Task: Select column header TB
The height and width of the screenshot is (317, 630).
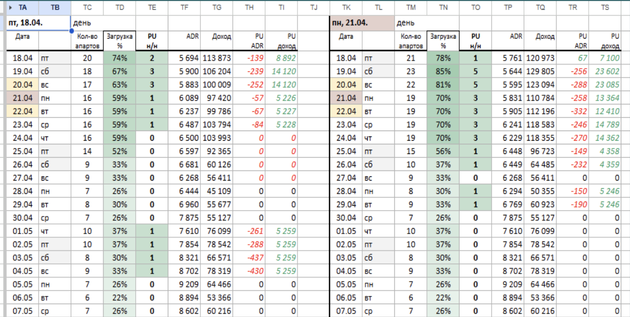Action: pyautogui.click(x=55, y=7)
